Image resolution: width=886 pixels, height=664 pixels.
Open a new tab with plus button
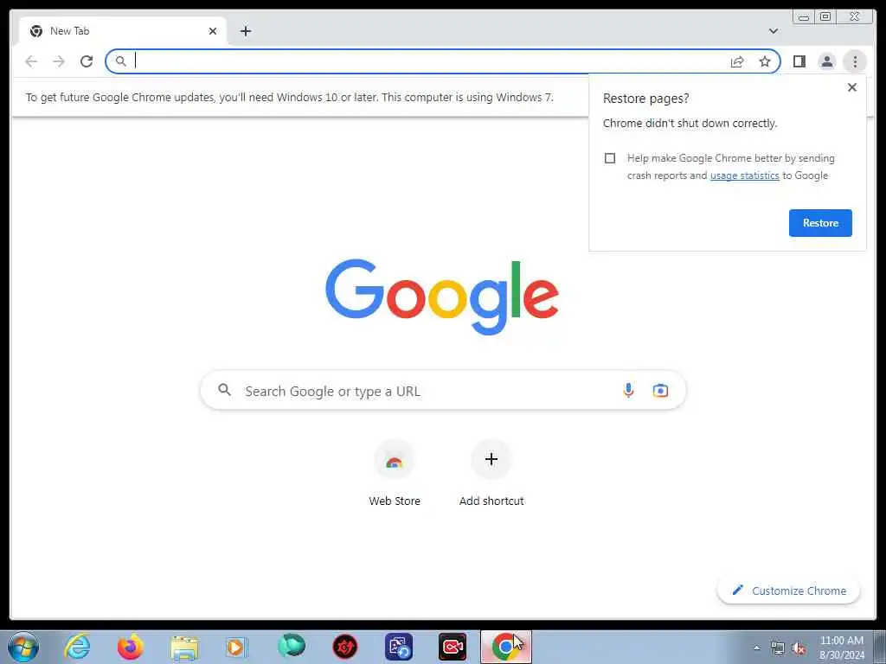pos(245,31)
